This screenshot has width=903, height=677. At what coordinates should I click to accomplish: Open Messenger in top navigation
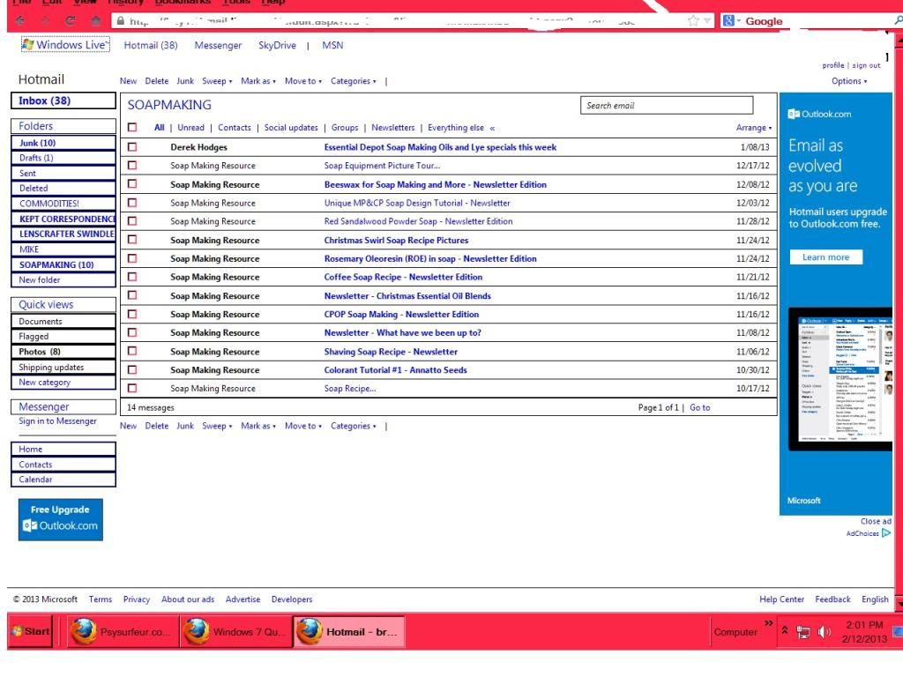tap(218, 45)
